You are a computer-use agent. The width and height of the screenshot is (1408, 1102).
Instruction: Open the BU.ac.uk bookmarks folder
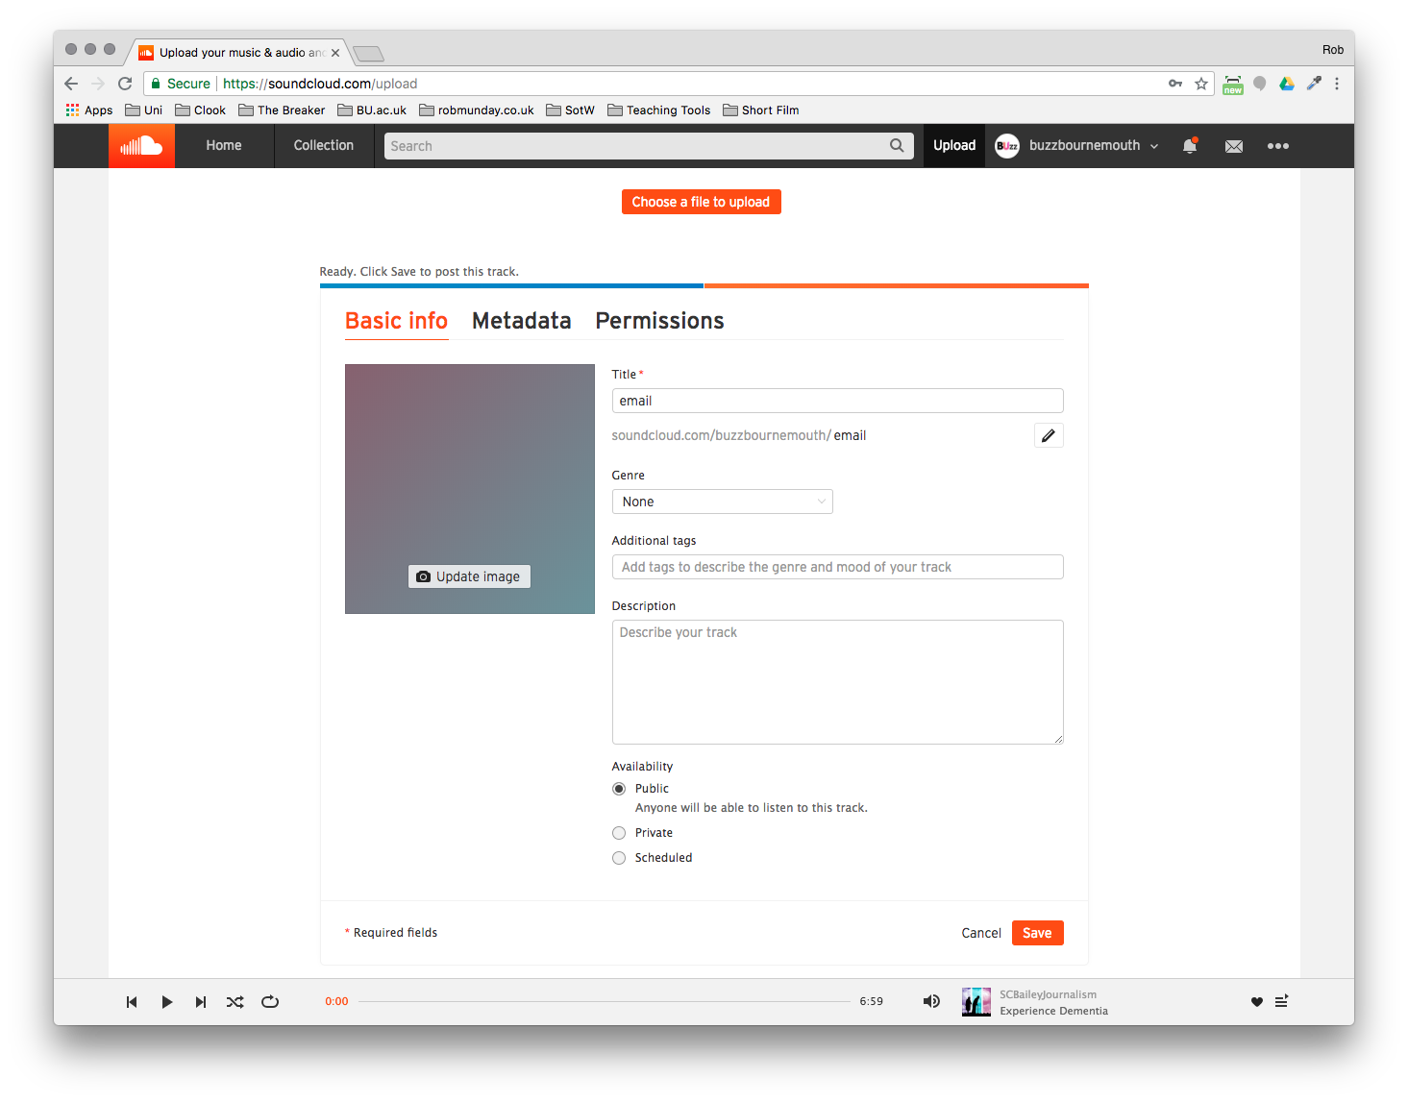[372, 110]
